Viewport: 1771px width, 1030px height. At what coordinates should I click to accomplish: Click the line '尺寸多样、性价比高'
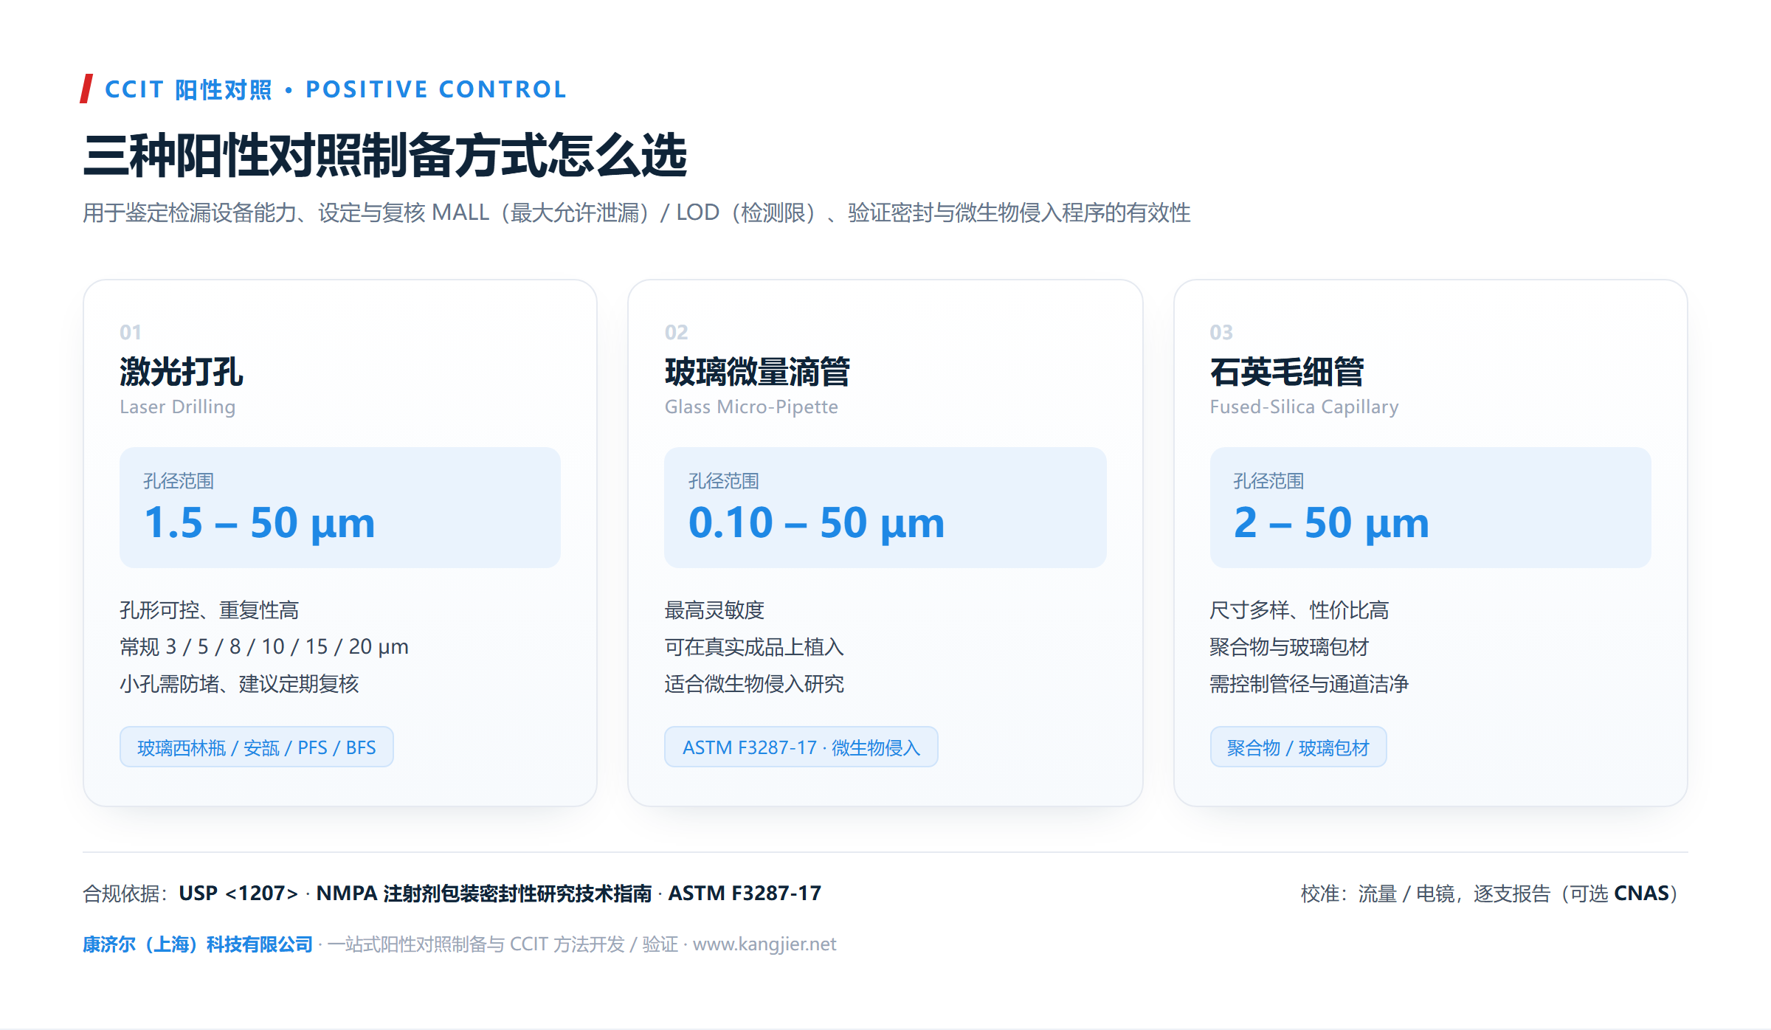click(1299, 610)
